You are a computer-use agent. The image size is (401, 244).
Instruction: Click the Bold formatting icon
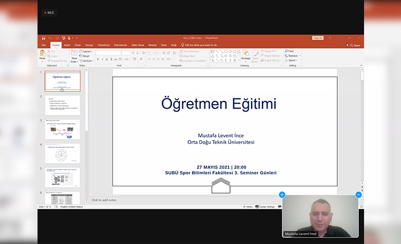point(98,59)
